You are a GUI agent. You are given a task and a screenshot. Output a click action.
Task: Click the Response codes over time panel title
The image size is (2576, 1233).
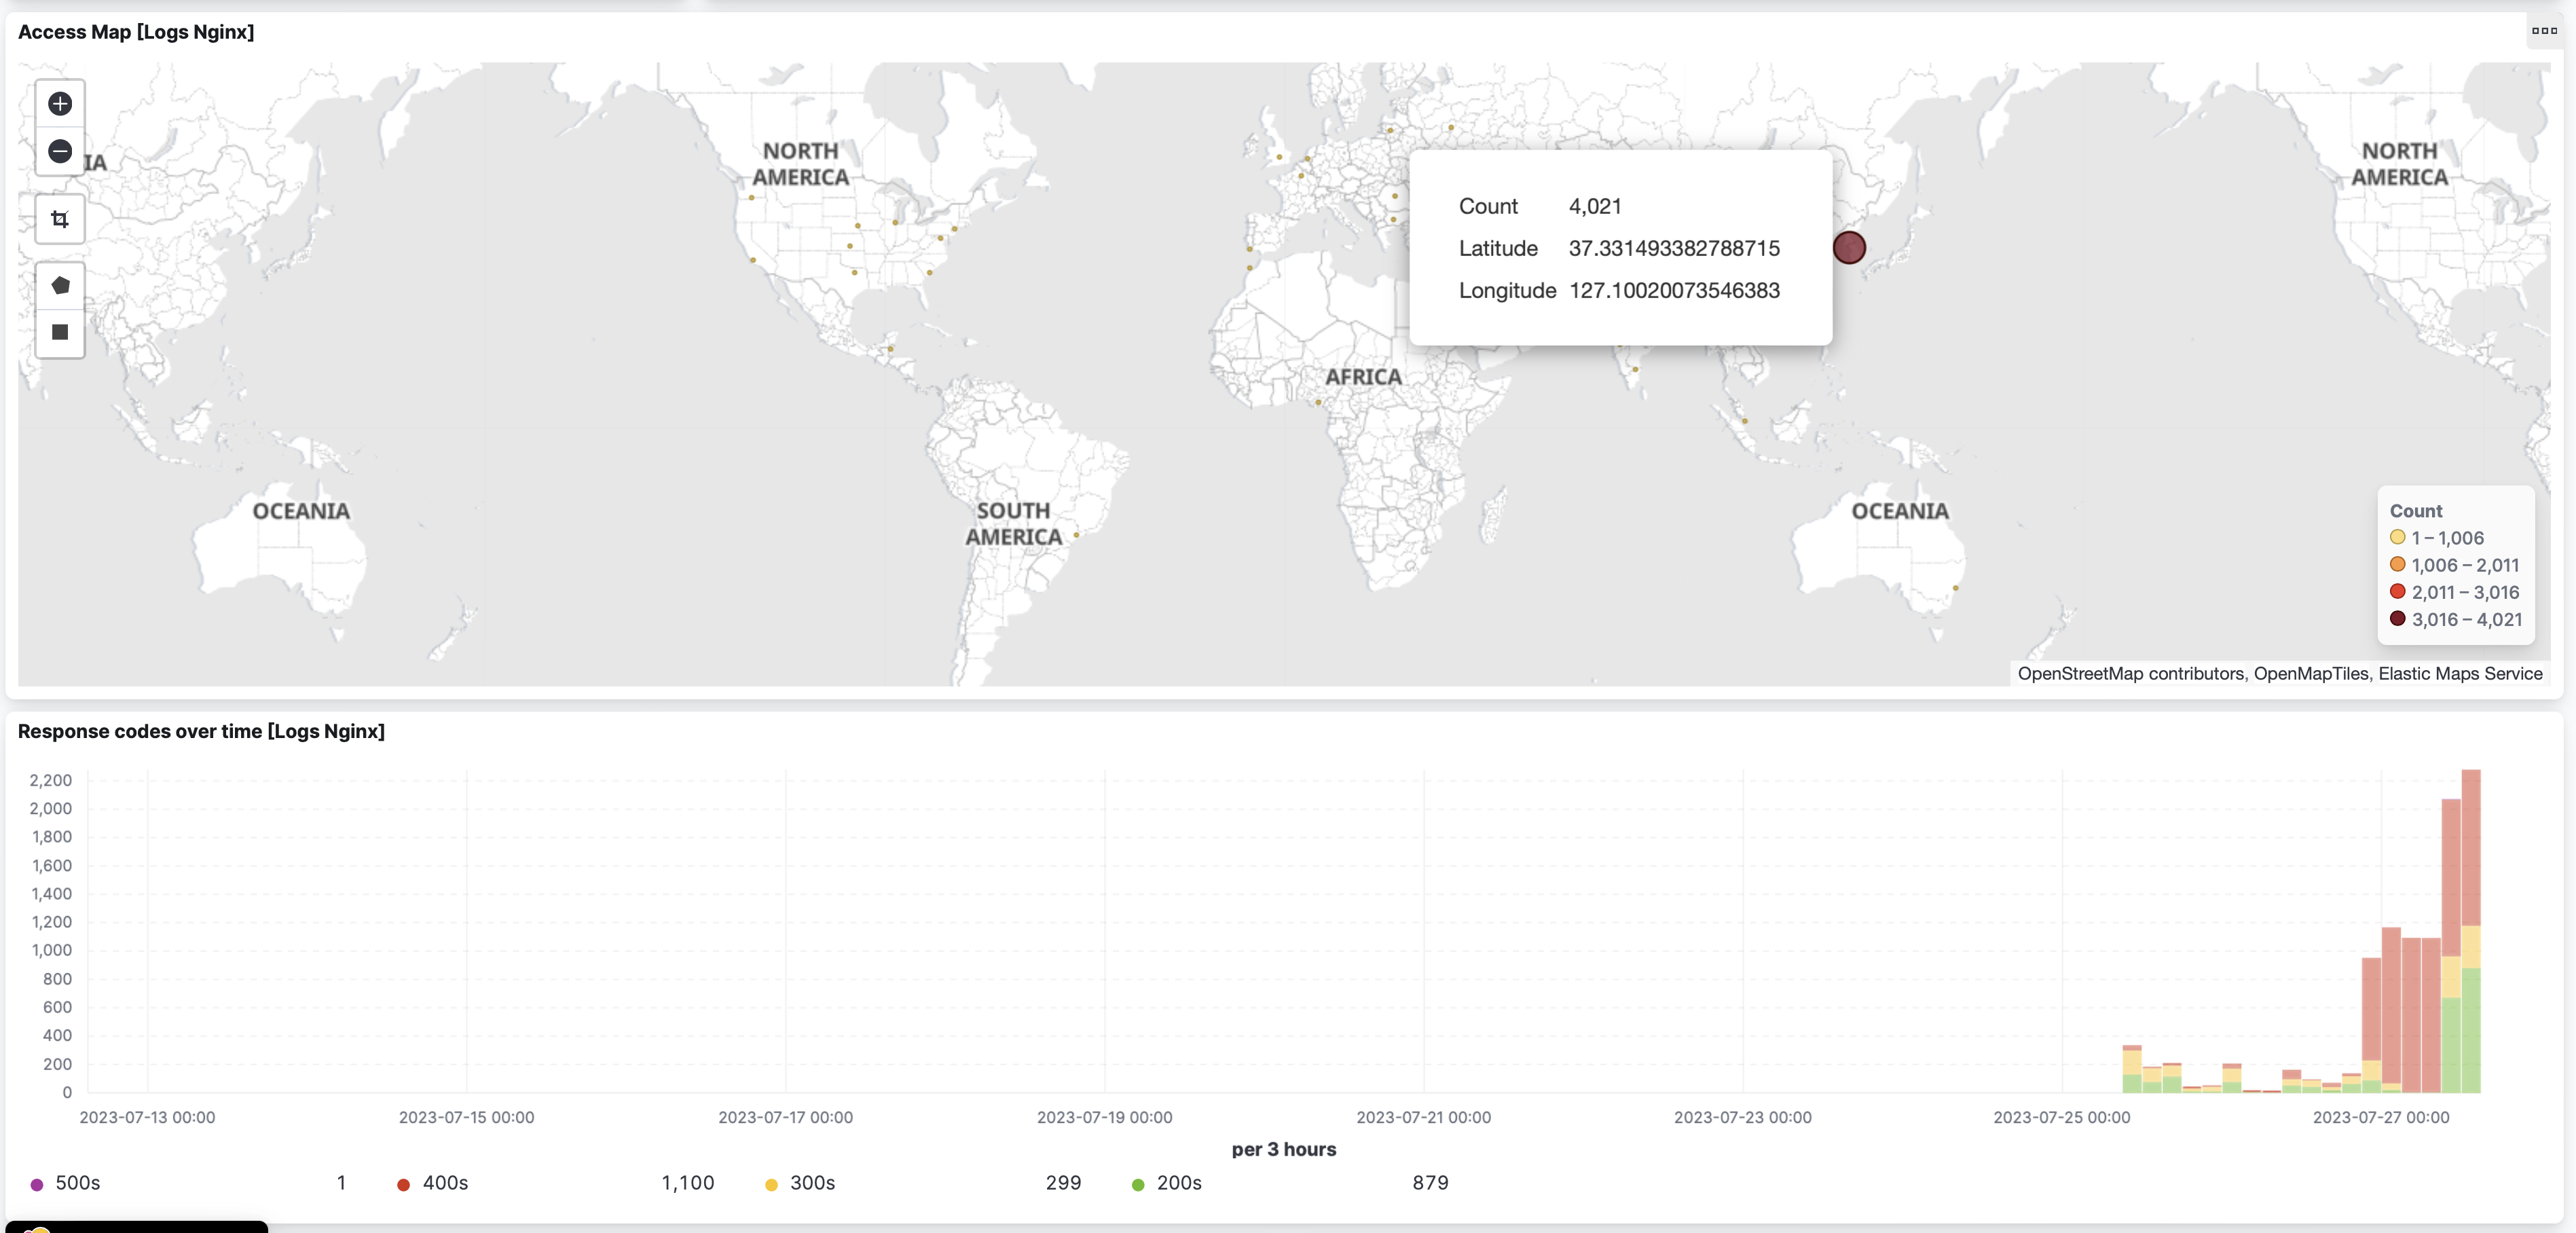coord(201,731)
